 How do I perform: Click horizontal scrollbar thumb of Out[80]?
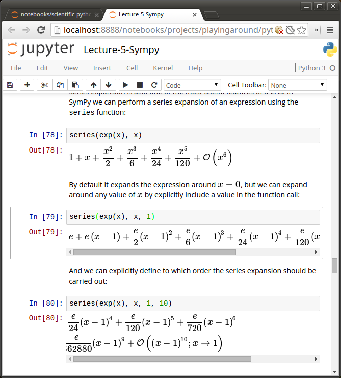(162, 359)
